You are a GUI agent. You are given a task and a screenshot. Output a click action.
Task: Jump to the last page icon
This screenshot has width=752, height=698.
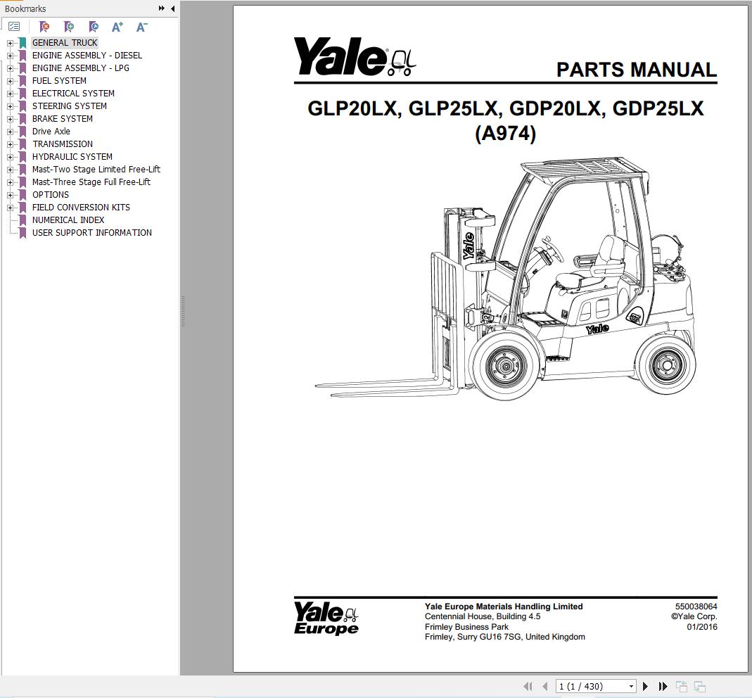coord(662,686)
